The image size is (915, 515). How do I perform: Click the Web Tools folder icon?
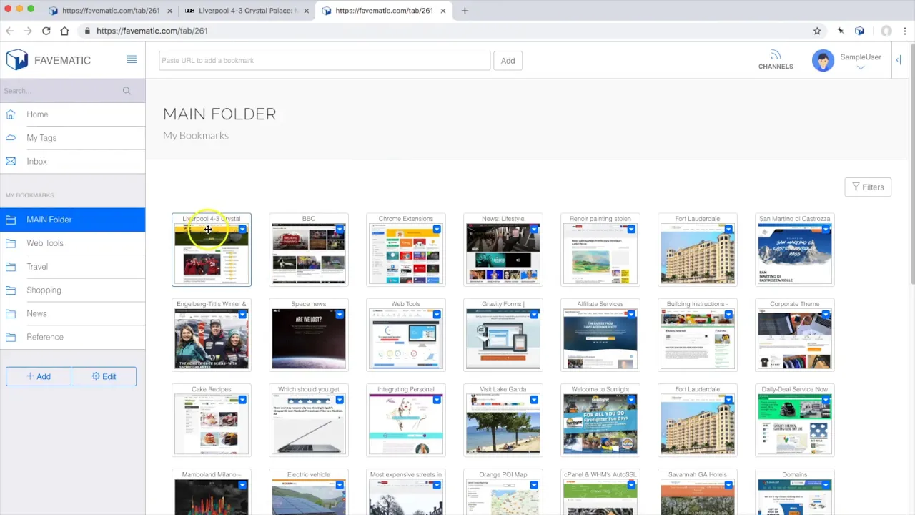(11, 243)
